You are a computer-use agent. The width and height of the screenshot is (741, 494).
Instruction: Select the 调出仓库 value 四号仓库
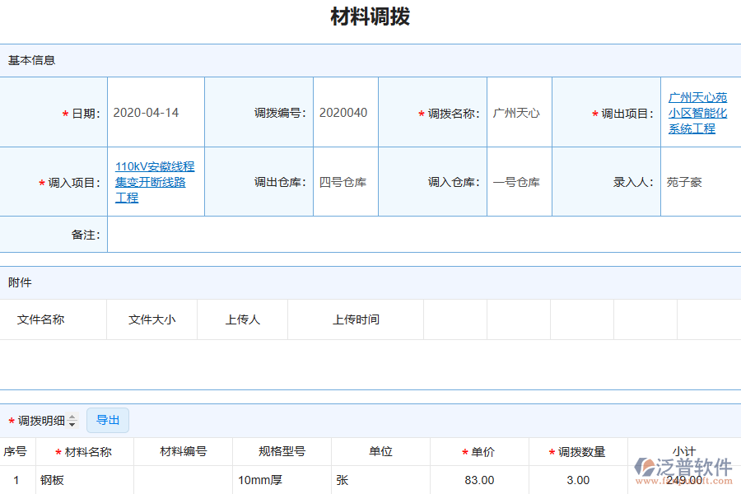[x=343, y=182]
